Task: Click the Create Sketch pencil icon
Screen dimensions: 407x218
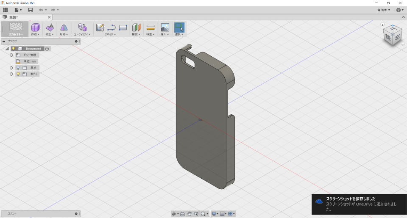Action: pyautogui.click(x=100, y=27)
